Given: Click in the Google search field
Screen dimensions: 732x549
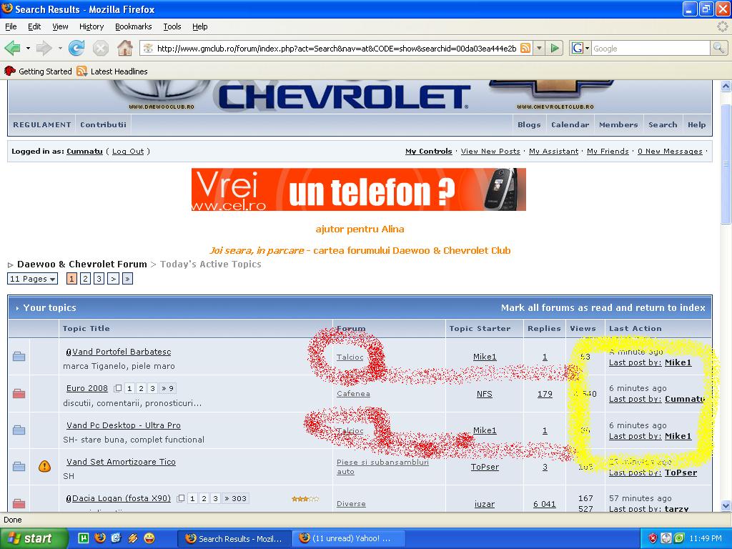Looking at the screenshot, I should (x=649, y=49).
